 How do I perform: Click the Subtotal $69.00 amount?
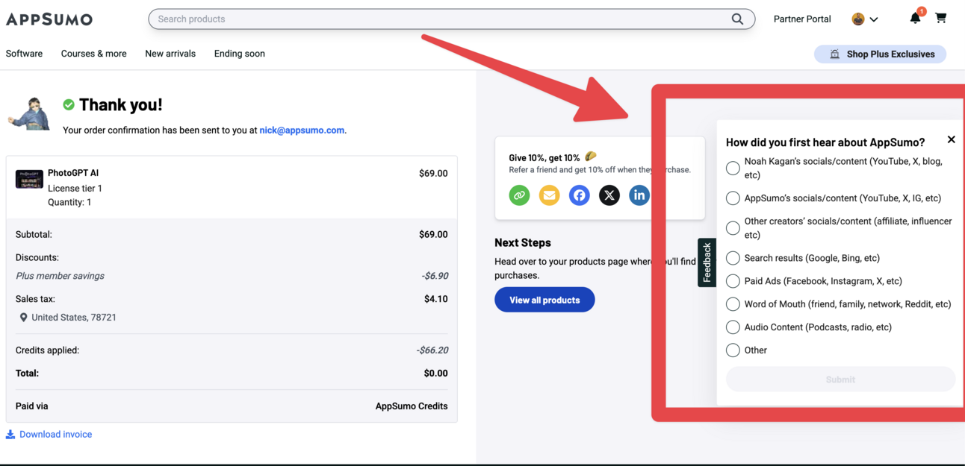pos(433,235)
